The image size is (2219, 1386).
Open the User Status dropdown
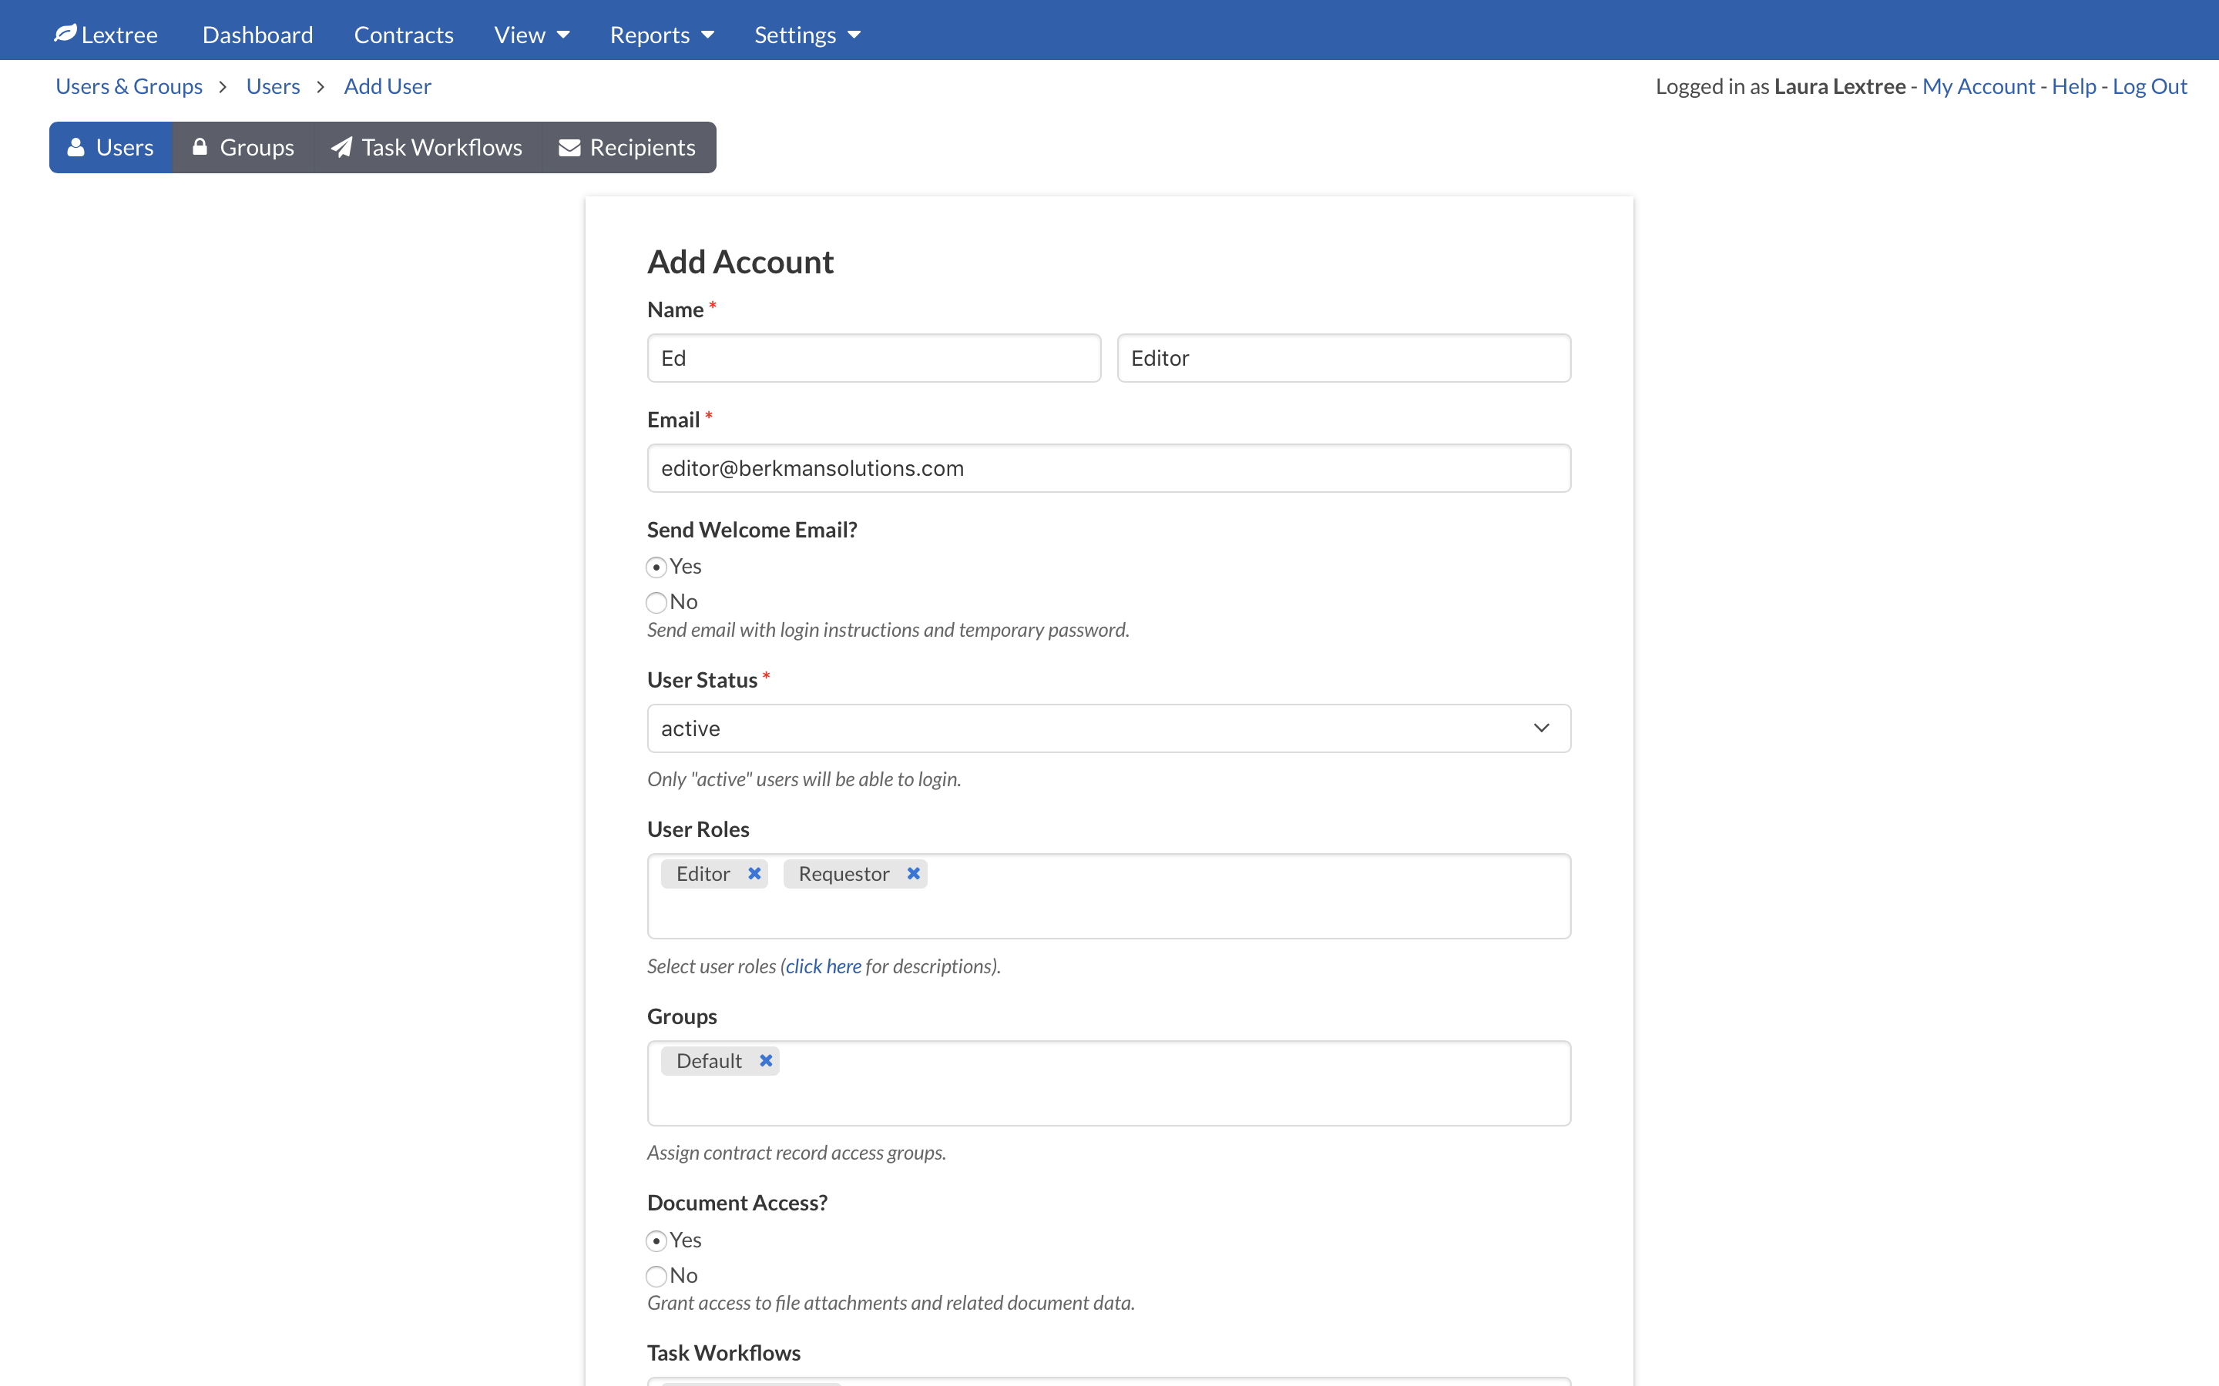coord(1109,728)
